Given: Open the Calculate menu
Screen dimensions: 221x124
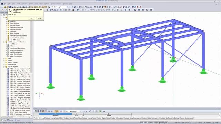Looking at the screenshot, I should click(x=24, y=4).
